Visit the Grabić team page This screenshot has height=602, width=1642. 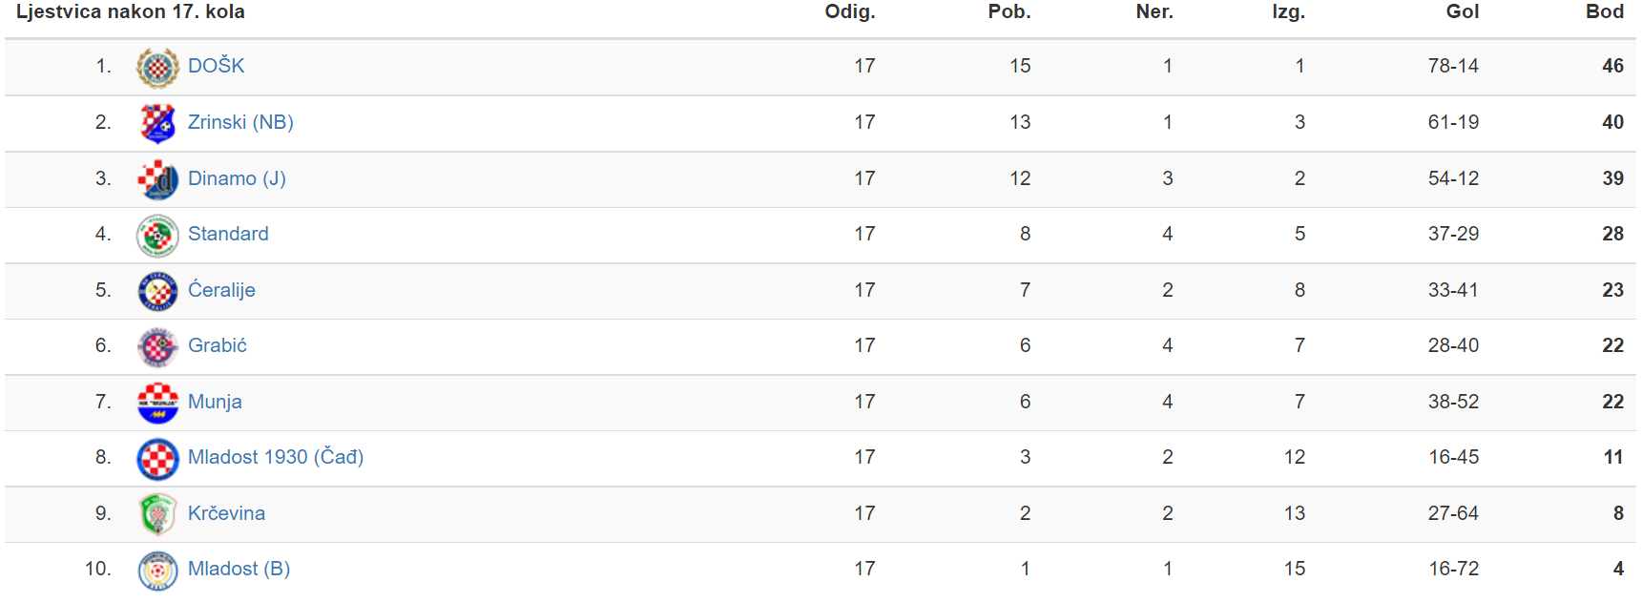[x=218, y=345]
